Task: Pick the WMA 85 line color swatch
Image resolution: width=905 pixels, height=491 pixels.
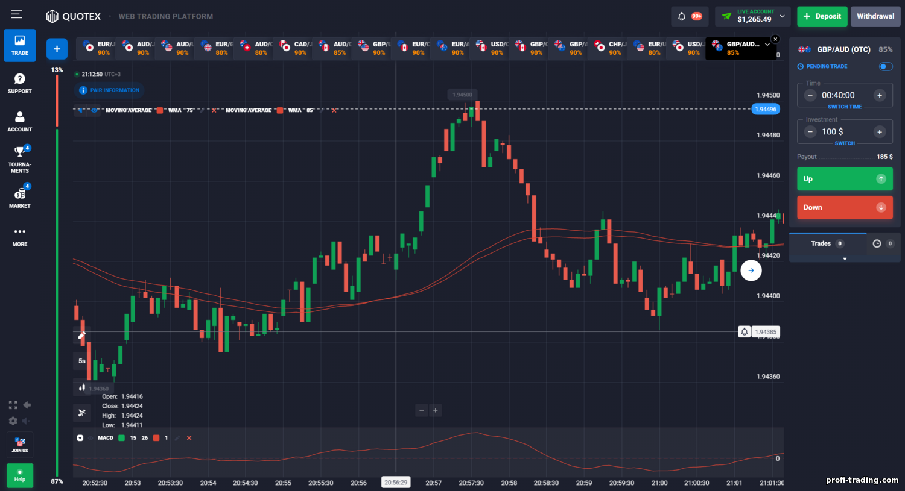Action: point(280,110)
